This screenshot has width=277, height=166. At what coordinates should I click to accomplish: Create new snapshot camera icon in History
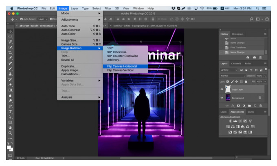[254, 57]
